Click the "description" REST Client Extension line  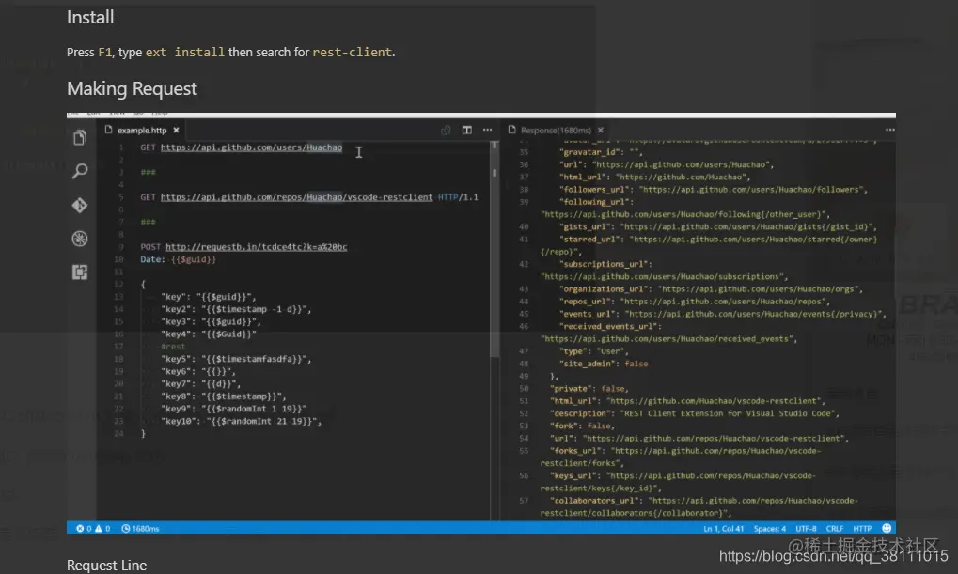(695, 413)
